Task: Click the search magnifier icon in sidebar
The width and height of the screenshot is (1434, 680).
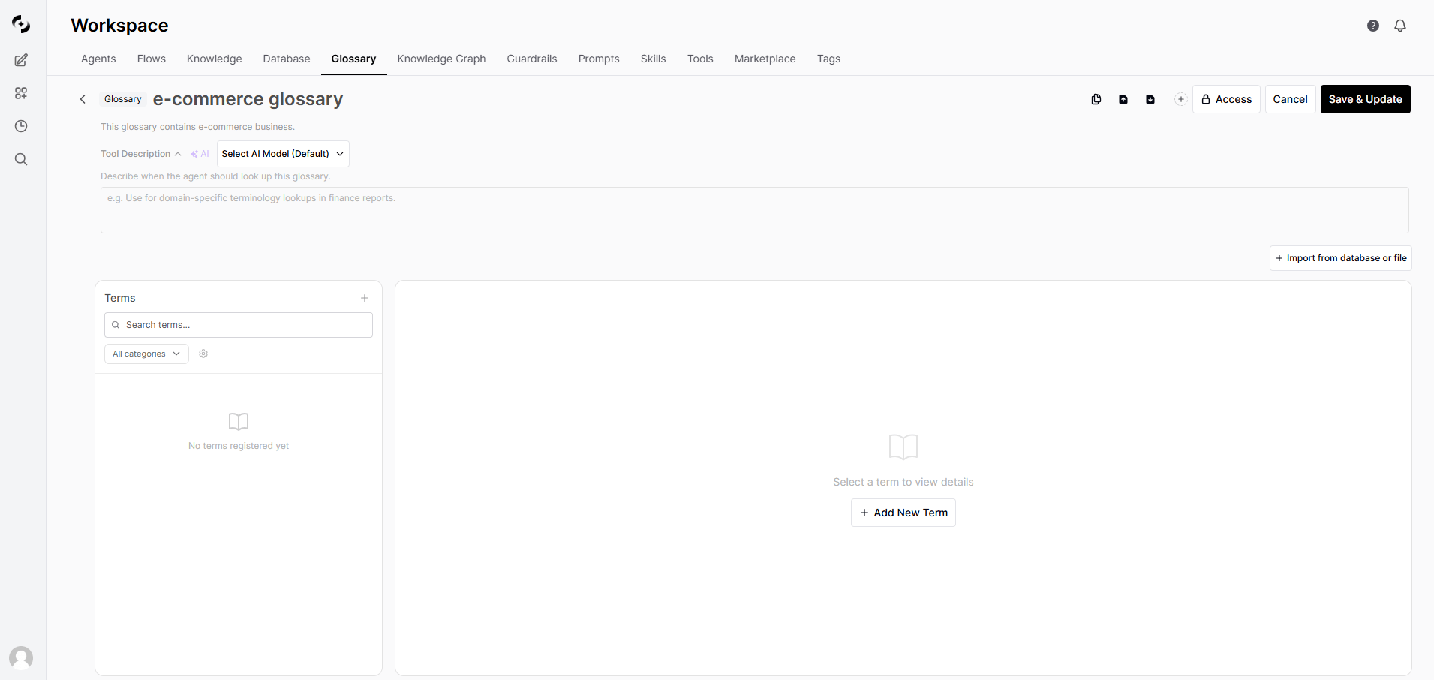Action: pyautogui.click(x=21, y=159)
